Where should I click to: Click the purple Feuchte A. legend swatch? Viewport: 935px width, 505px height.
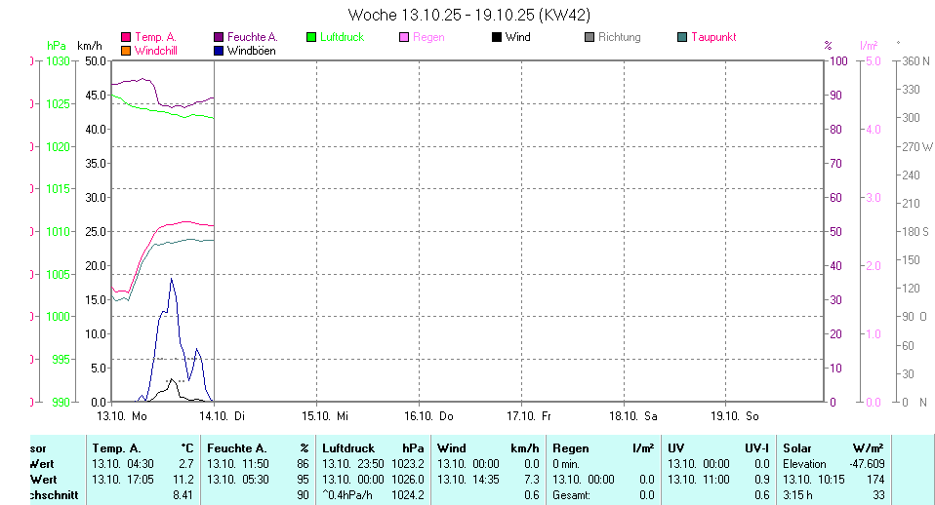(x=219, y=37)
